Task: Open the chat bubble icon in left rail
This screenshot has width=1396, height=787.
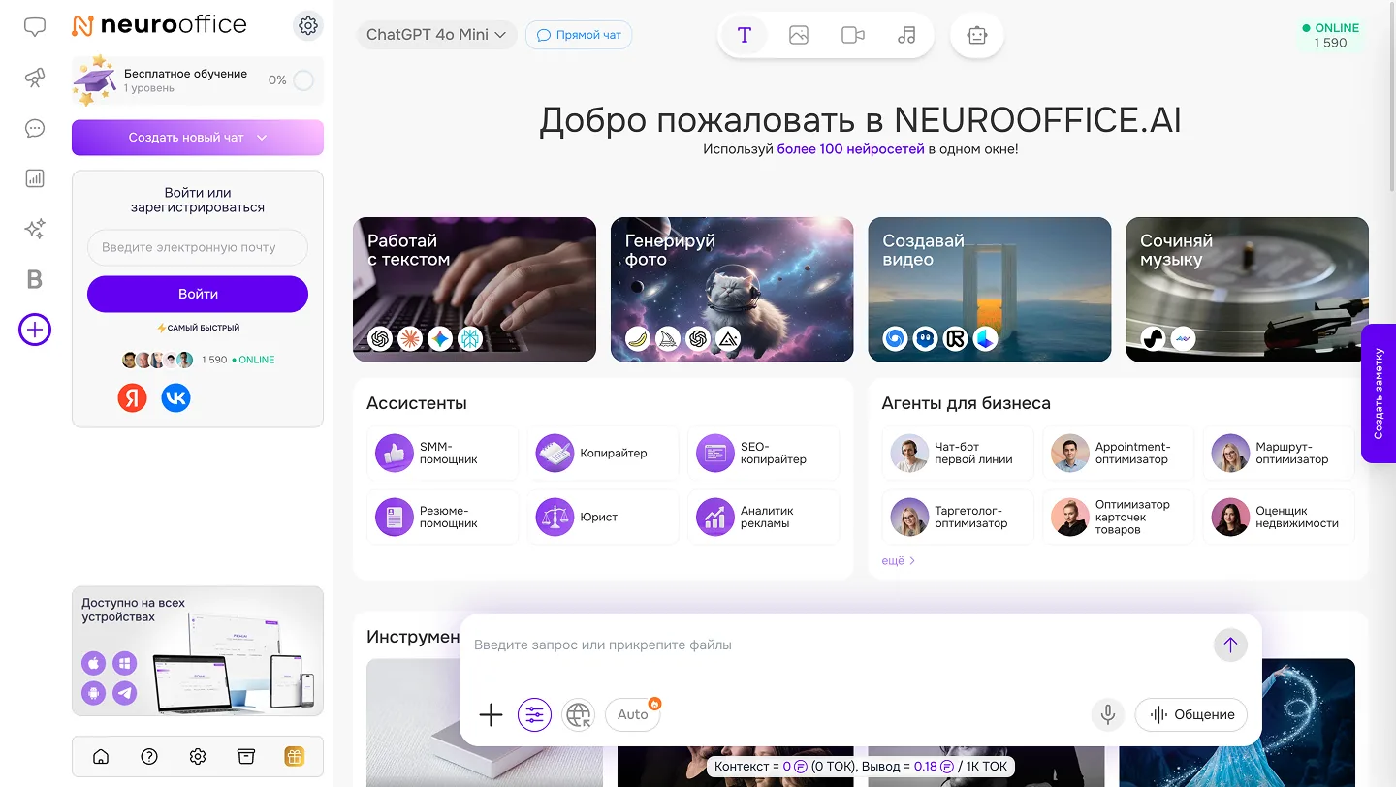Action: [35, 27]
